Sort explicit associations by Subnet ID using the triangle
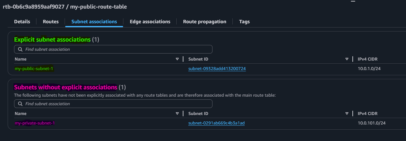Viewport: 406px width, 141px height. coord(347,59)
